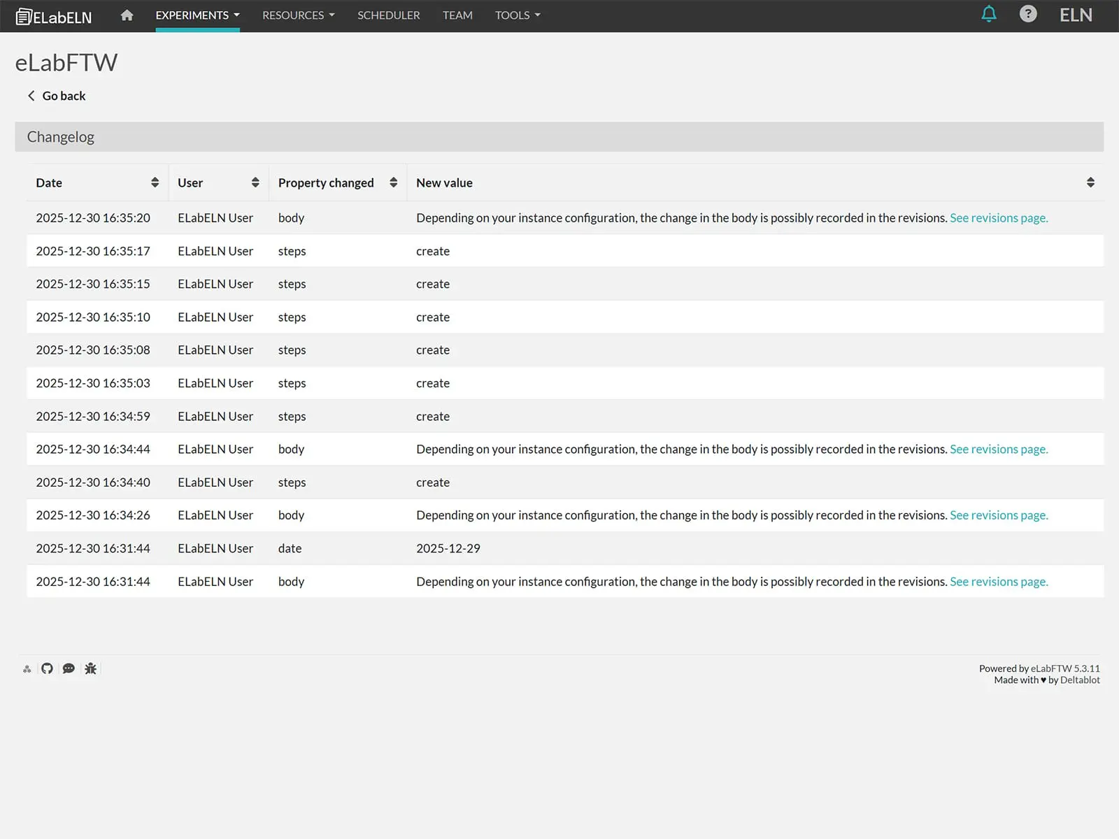Click the three-cubes icon in footer
This screenshot has width=1119, height=839.
tap(27, 669)
